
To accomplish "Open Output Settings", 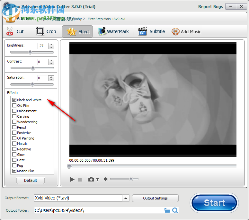I will click(x=155, y=198).
